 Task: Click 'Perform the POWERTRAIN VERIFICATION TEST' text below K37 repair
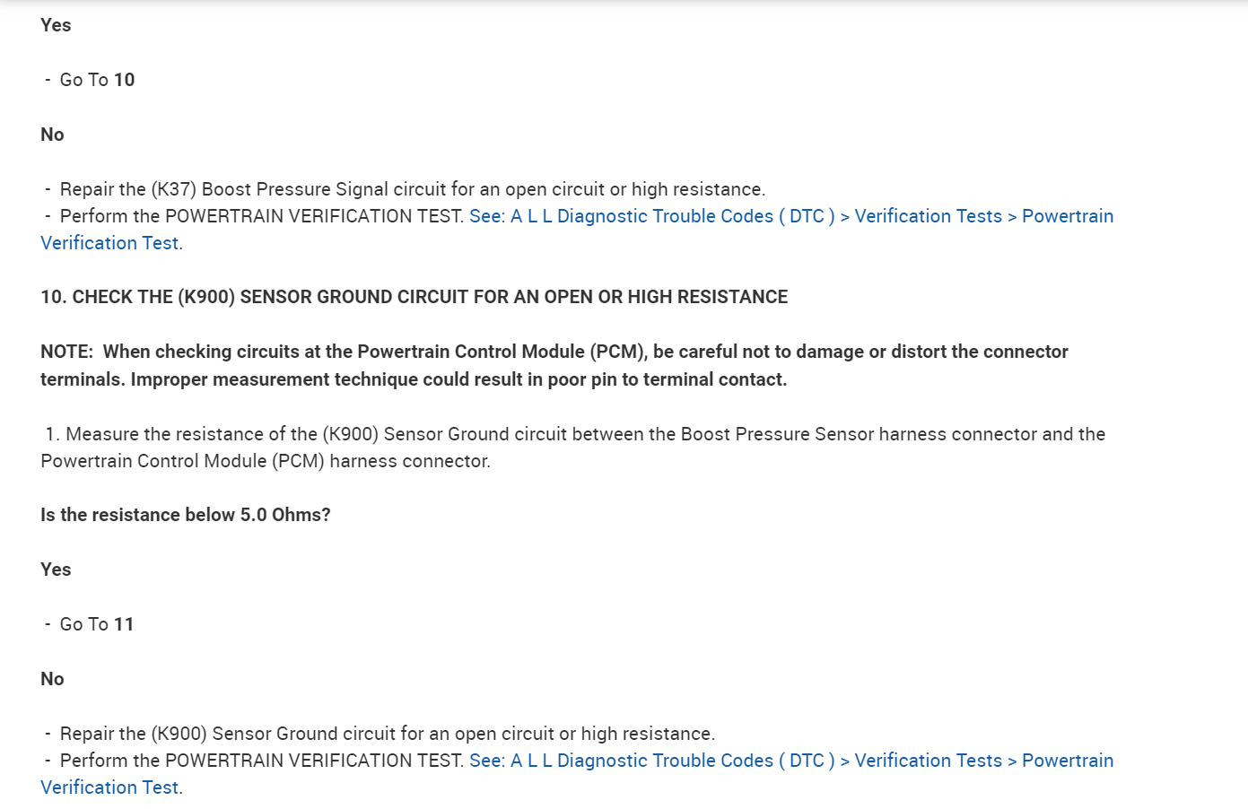coord(262,216)
